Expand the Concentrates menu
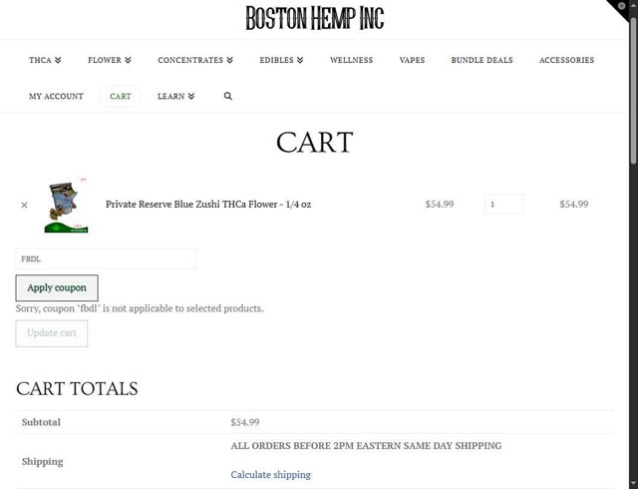This screenshot has height=489, width=638. coord(195,60)
